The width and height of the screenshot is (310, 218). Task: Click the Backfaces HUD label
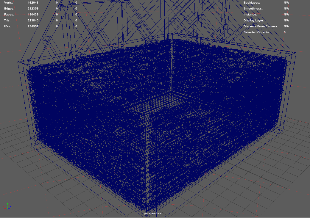click(252, 2)
